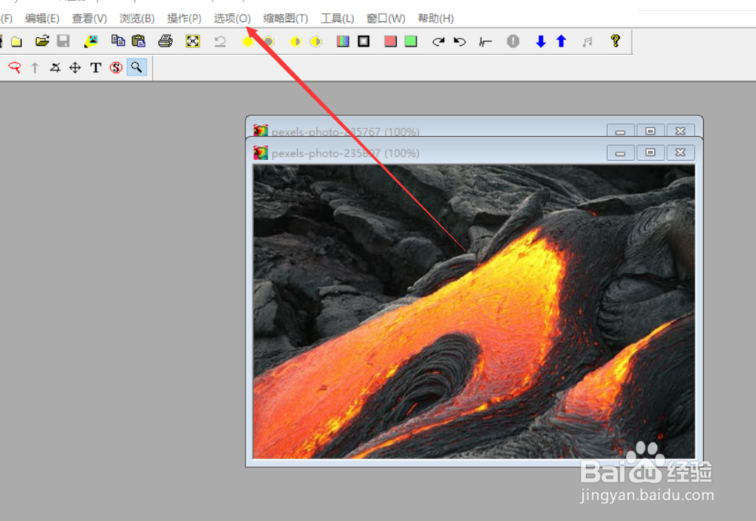Open the 帮助(H) menu
This screenshot has width=756, height=521.
436,18
